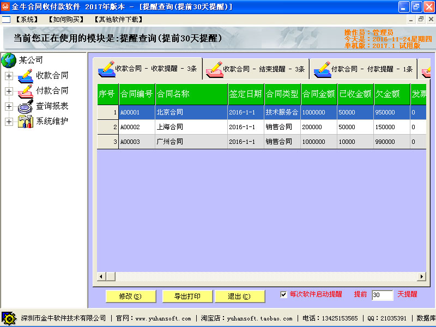Image resolution: width=436 pixels, height=327 pixels.
Task: Click the 修改(S) button
Action: tap(131, 296)
